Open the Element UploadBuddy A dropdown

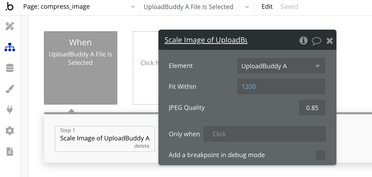pos(281,66)
